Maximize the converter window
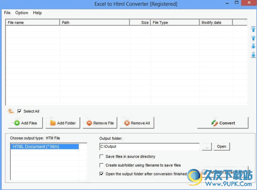This screenshot has width=257, height=190. [x=237, y=3]
